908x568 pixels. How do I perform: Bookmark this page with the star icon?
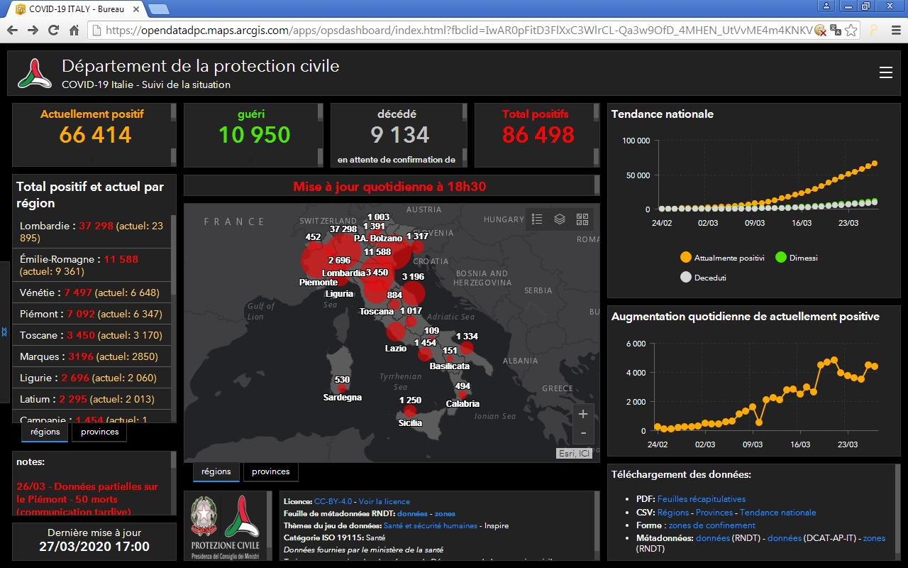coord(851,30)
